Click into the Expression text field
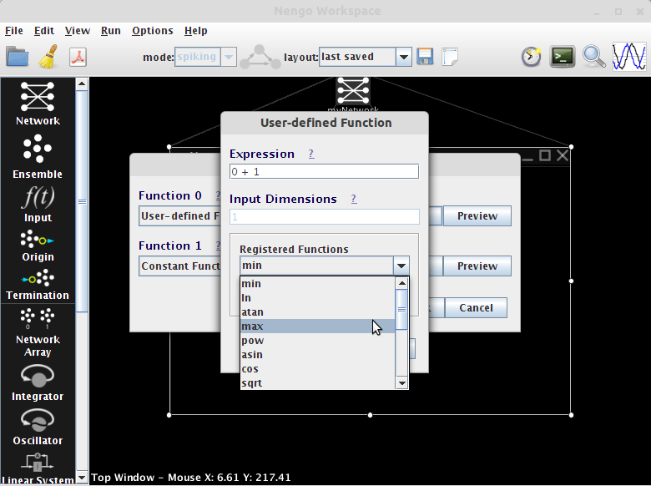This screenshot has height=486, width=651. tap(324, 171)
